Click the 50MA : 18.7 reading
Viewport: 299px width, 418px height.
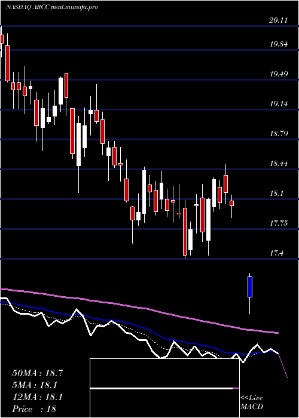[38, 373]
